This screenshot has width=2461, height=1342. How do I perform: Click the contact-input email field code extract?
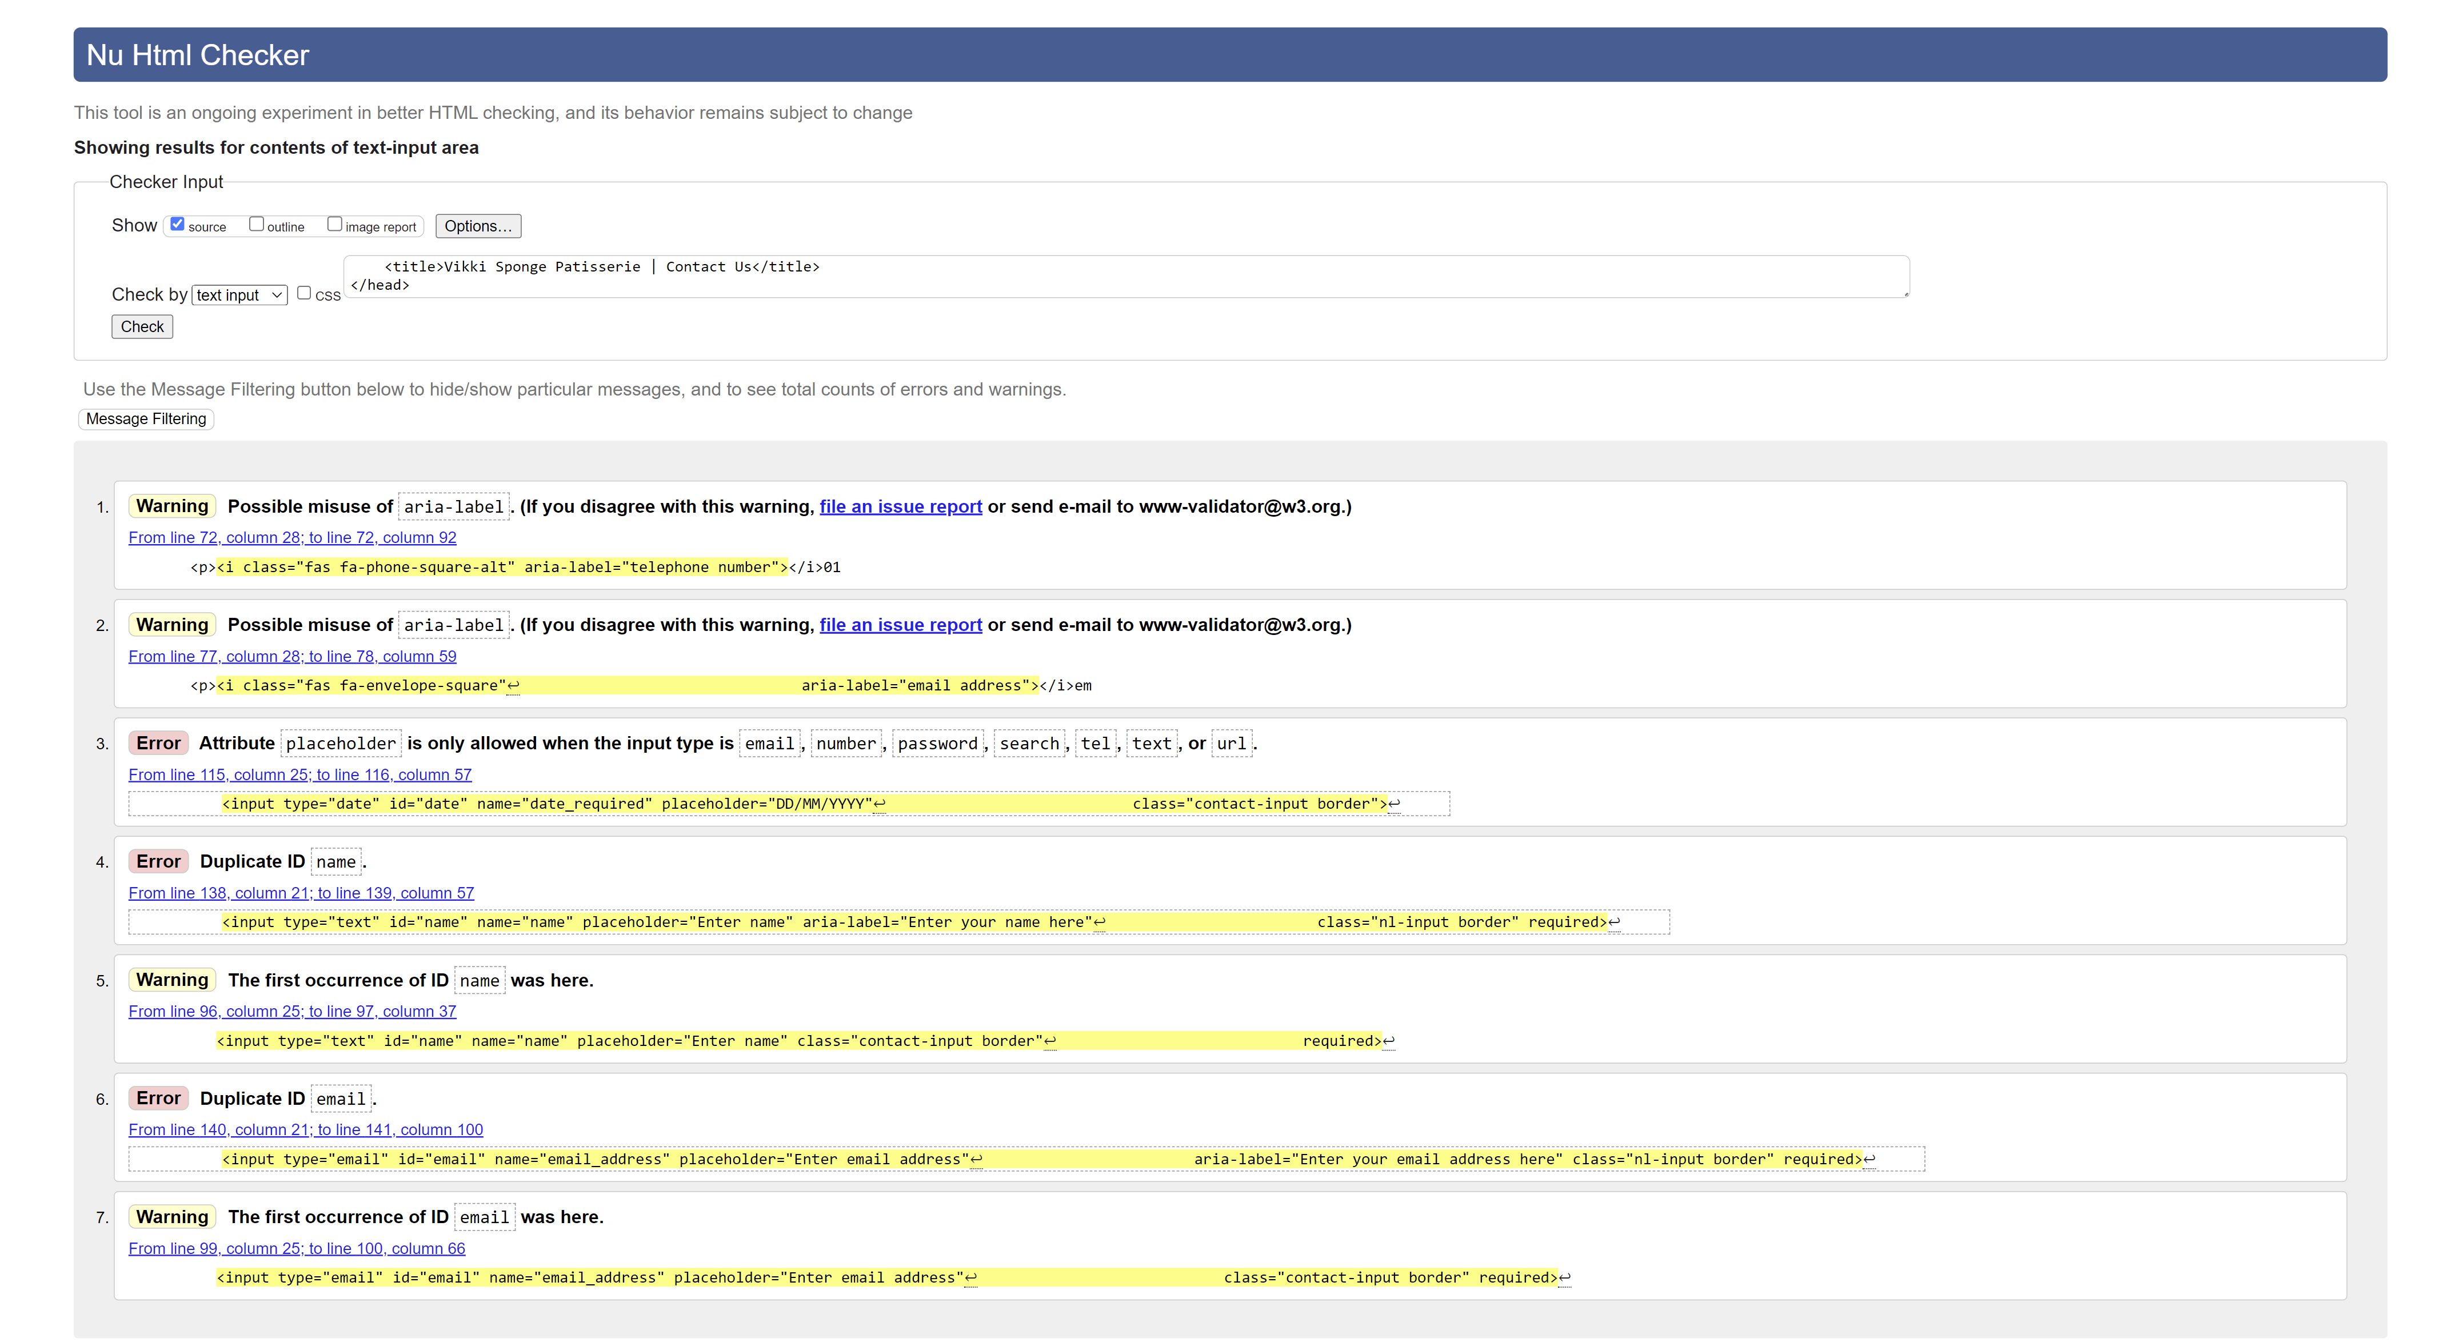[x=893, y=1278]
